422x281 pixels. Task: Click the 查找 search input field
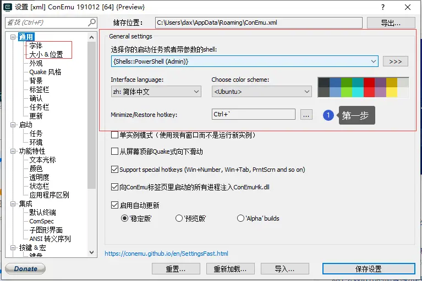(x=47, y=23)
